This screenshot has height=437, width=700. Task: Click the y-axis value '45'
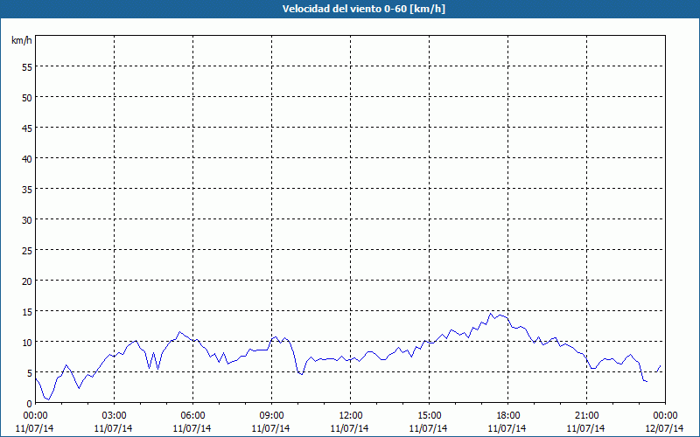pyautogui.click(x=27, y=128)
